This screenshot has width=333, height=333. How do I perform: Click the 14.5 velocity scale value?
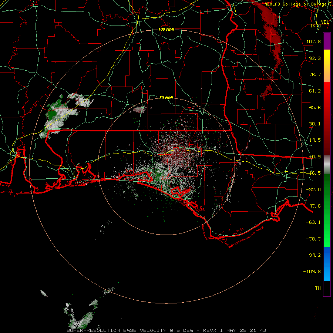click(315, 140)
